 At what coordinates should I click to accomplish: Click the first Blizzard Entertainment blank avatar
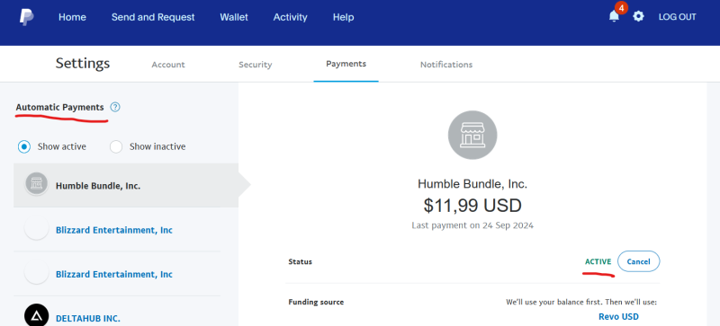point(36,228)
